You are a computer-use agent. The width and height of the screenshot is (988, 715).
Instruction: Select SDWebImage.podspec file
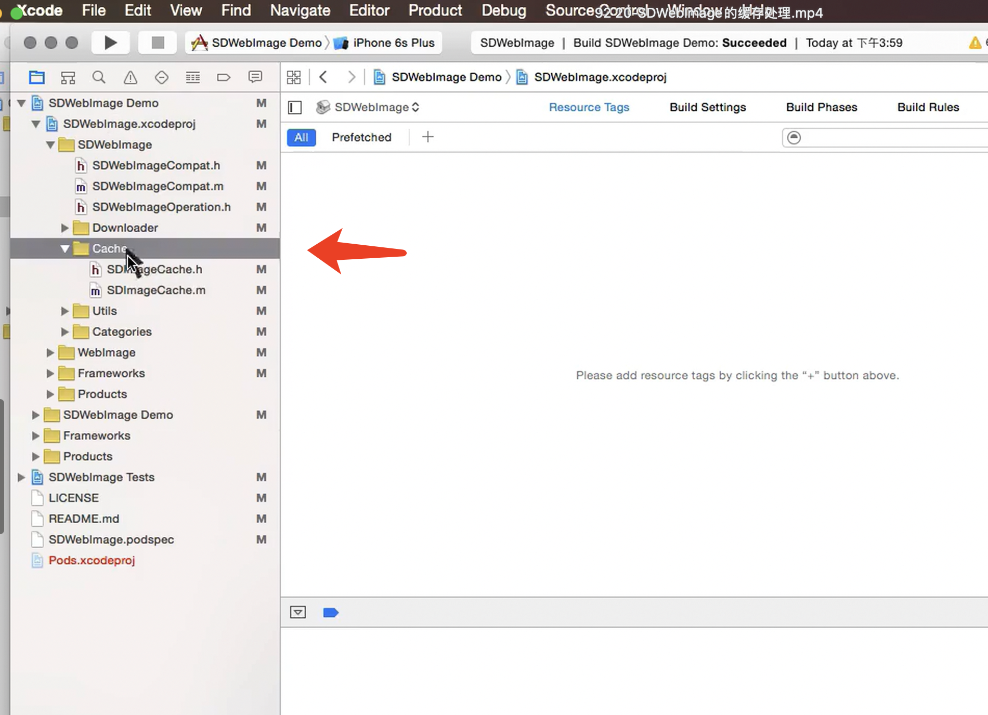(x=111, y=539)
